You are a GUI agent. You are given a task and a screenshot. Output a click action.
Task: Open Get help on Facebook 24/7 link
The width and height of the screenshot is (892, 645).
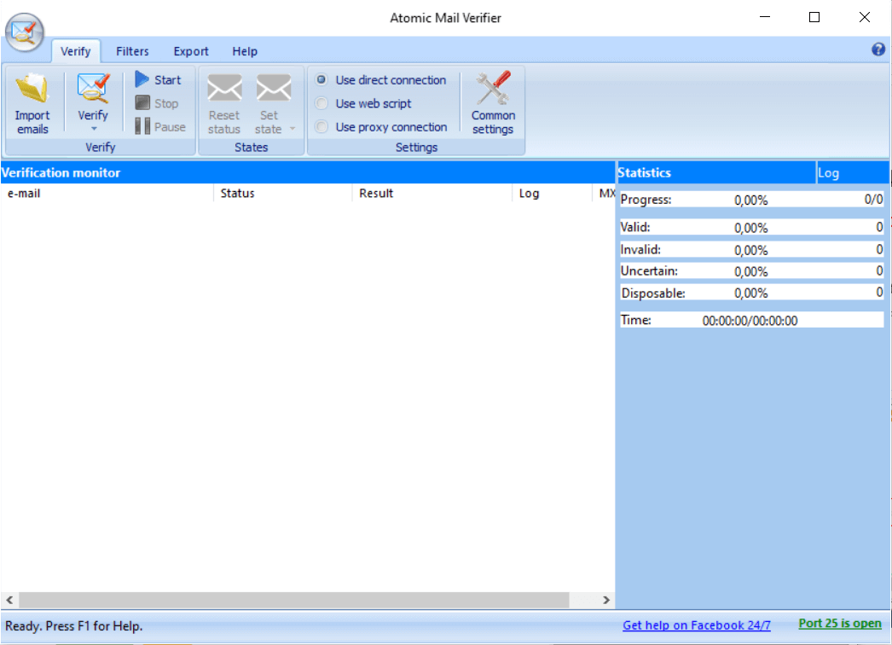coord(697,625)
